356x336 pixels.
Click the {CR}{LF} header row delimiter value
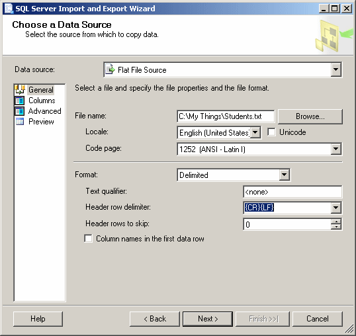pyautogui.click(x=259, y=208)
